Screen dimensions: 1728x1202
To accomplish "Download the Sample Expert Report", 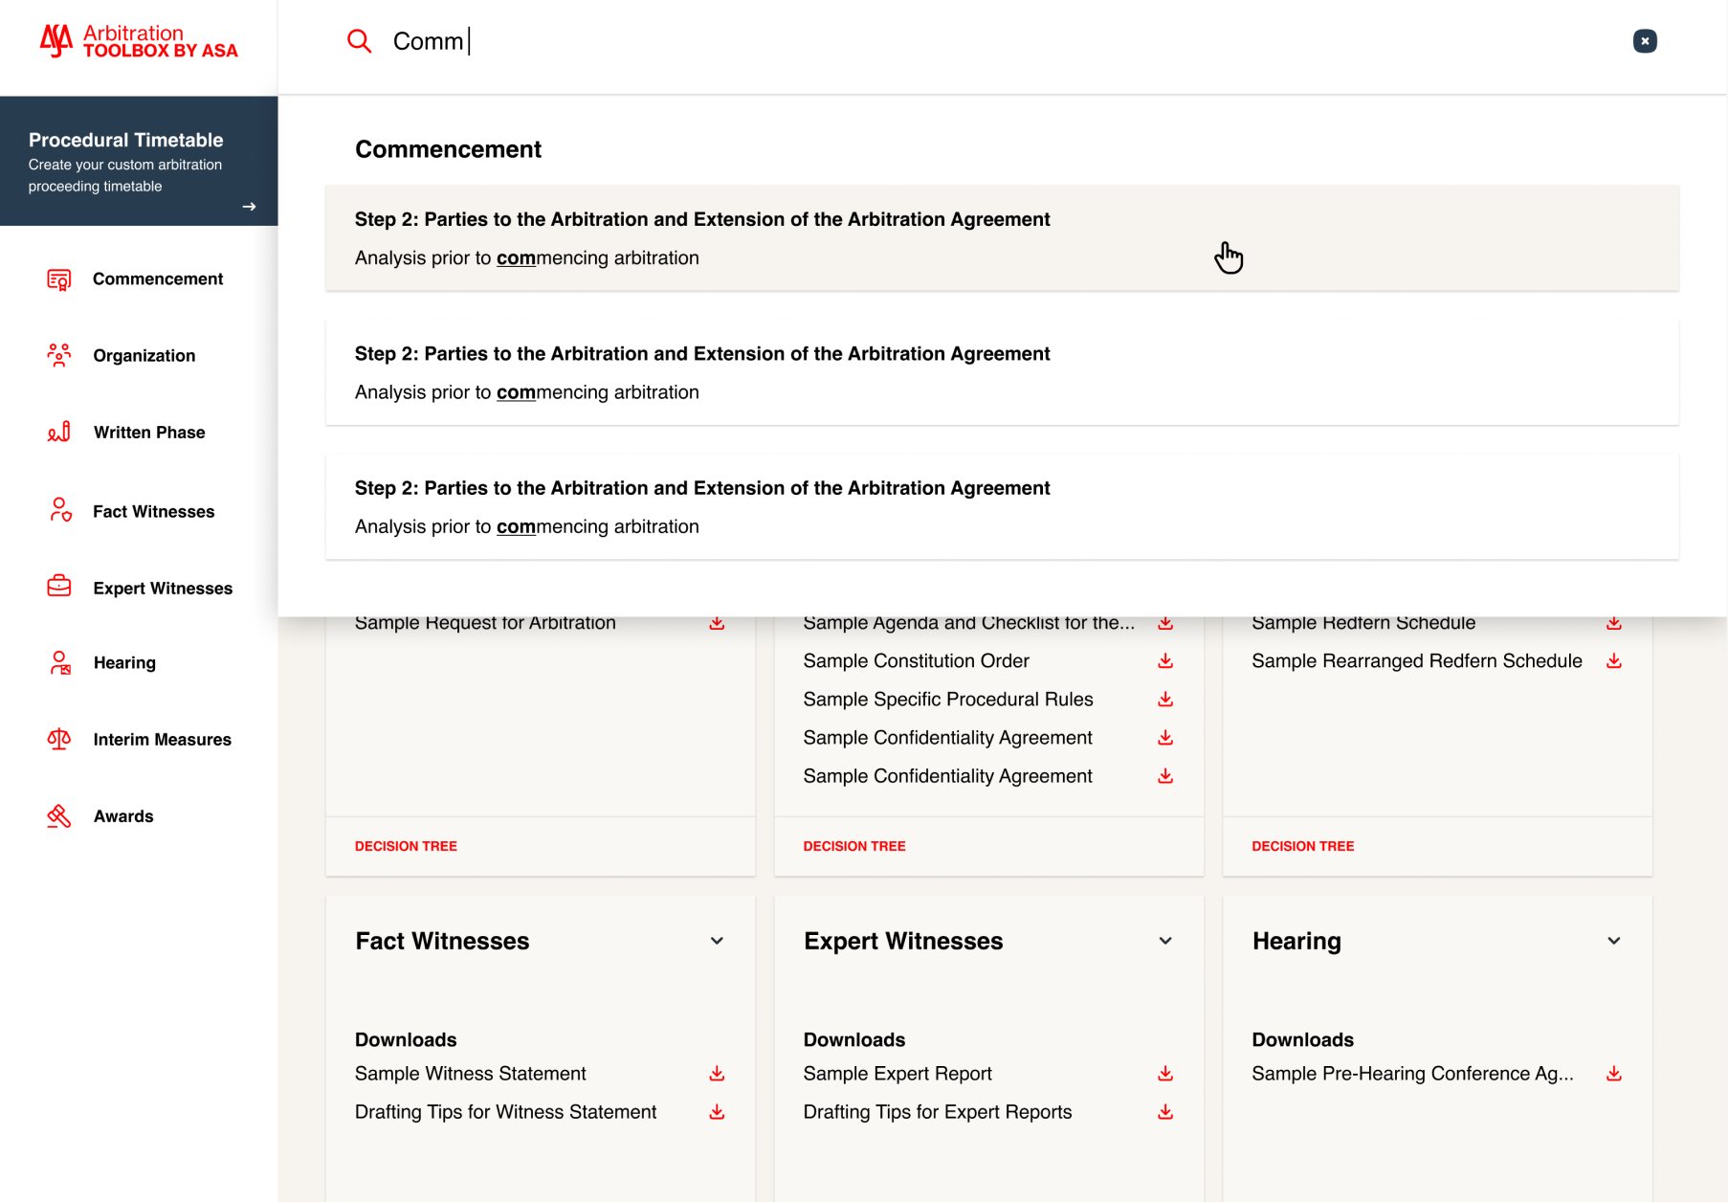I will pyautogui.click(x=1164, y=1073).
